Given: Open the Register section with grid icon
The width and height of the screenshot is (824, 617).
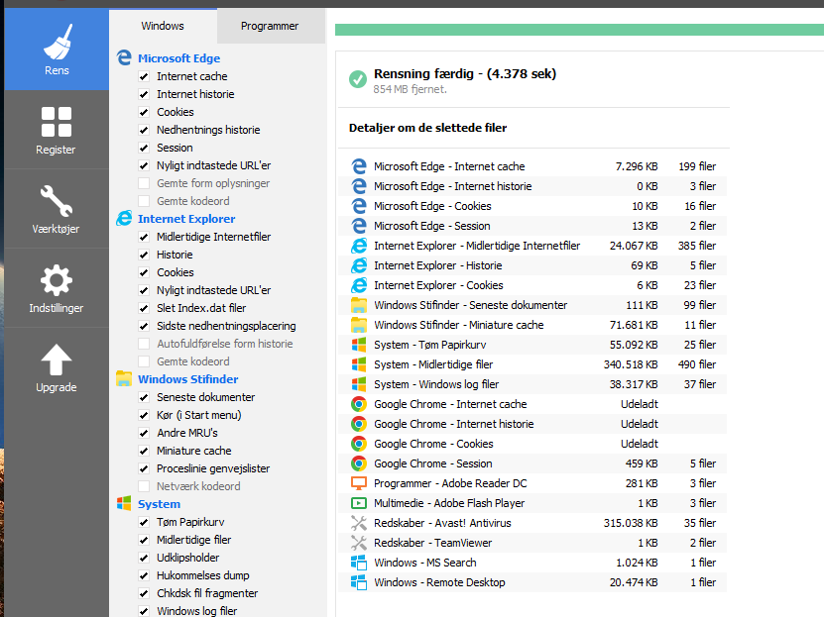Looking at the screenshot, I should point(56,130).
